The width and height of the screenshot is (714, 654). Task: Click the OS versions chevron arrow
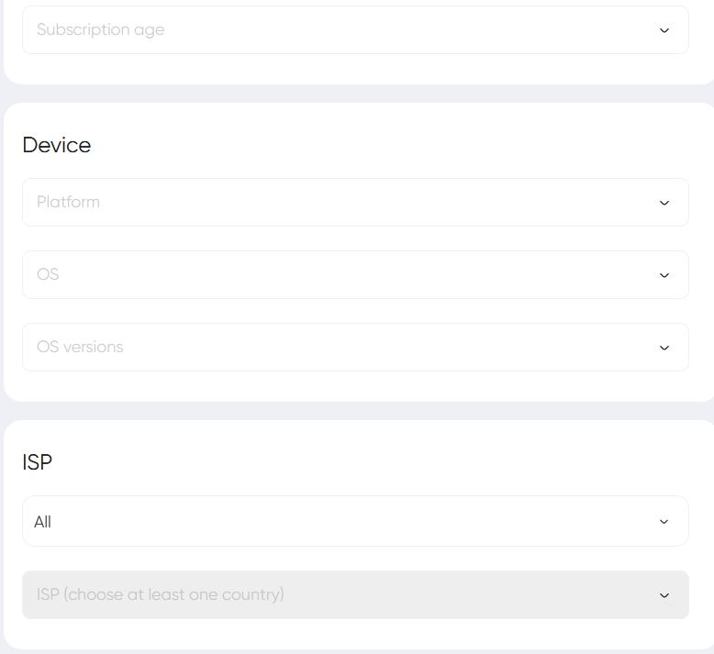click(664, 348)
